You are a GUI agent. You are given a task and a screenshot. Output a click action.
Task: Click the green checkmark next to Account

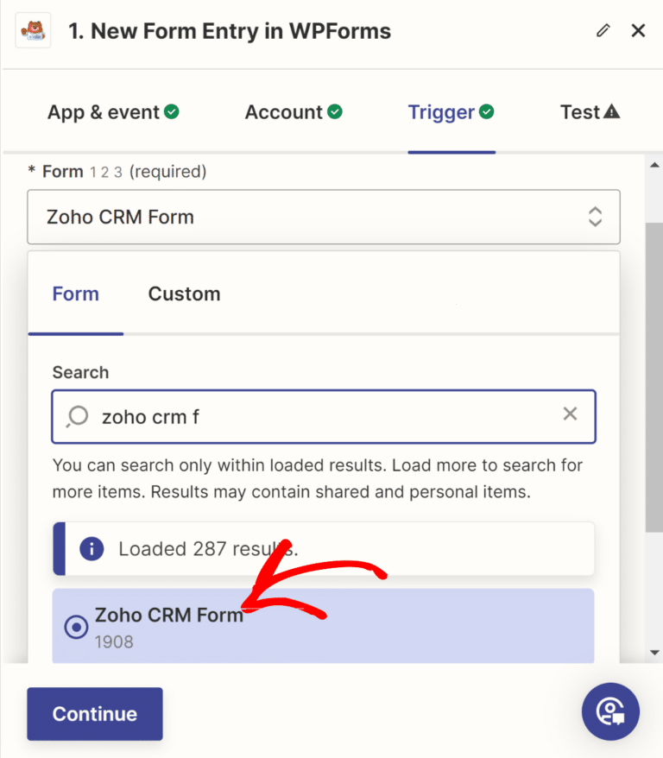(336, 111)
